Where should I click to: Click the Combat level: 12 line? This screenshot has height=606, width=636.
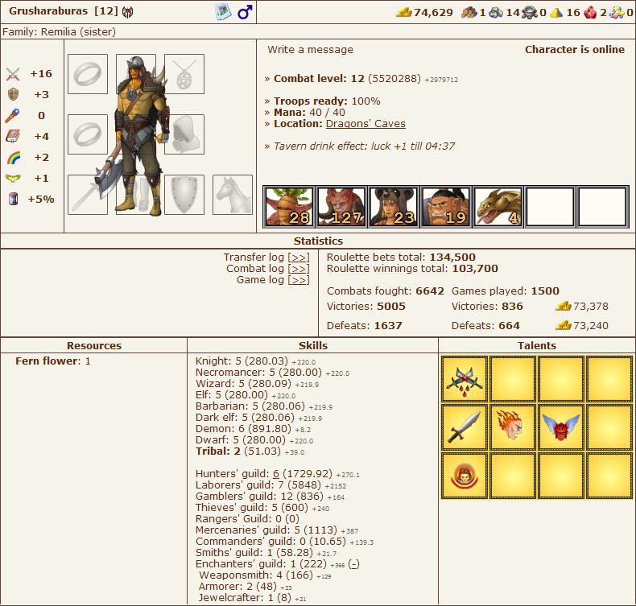365,79
